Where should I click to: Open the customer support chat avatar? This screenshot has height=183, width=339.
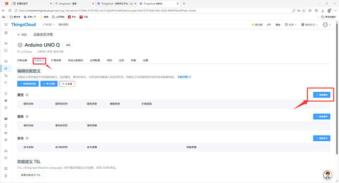tap(328, 175)
